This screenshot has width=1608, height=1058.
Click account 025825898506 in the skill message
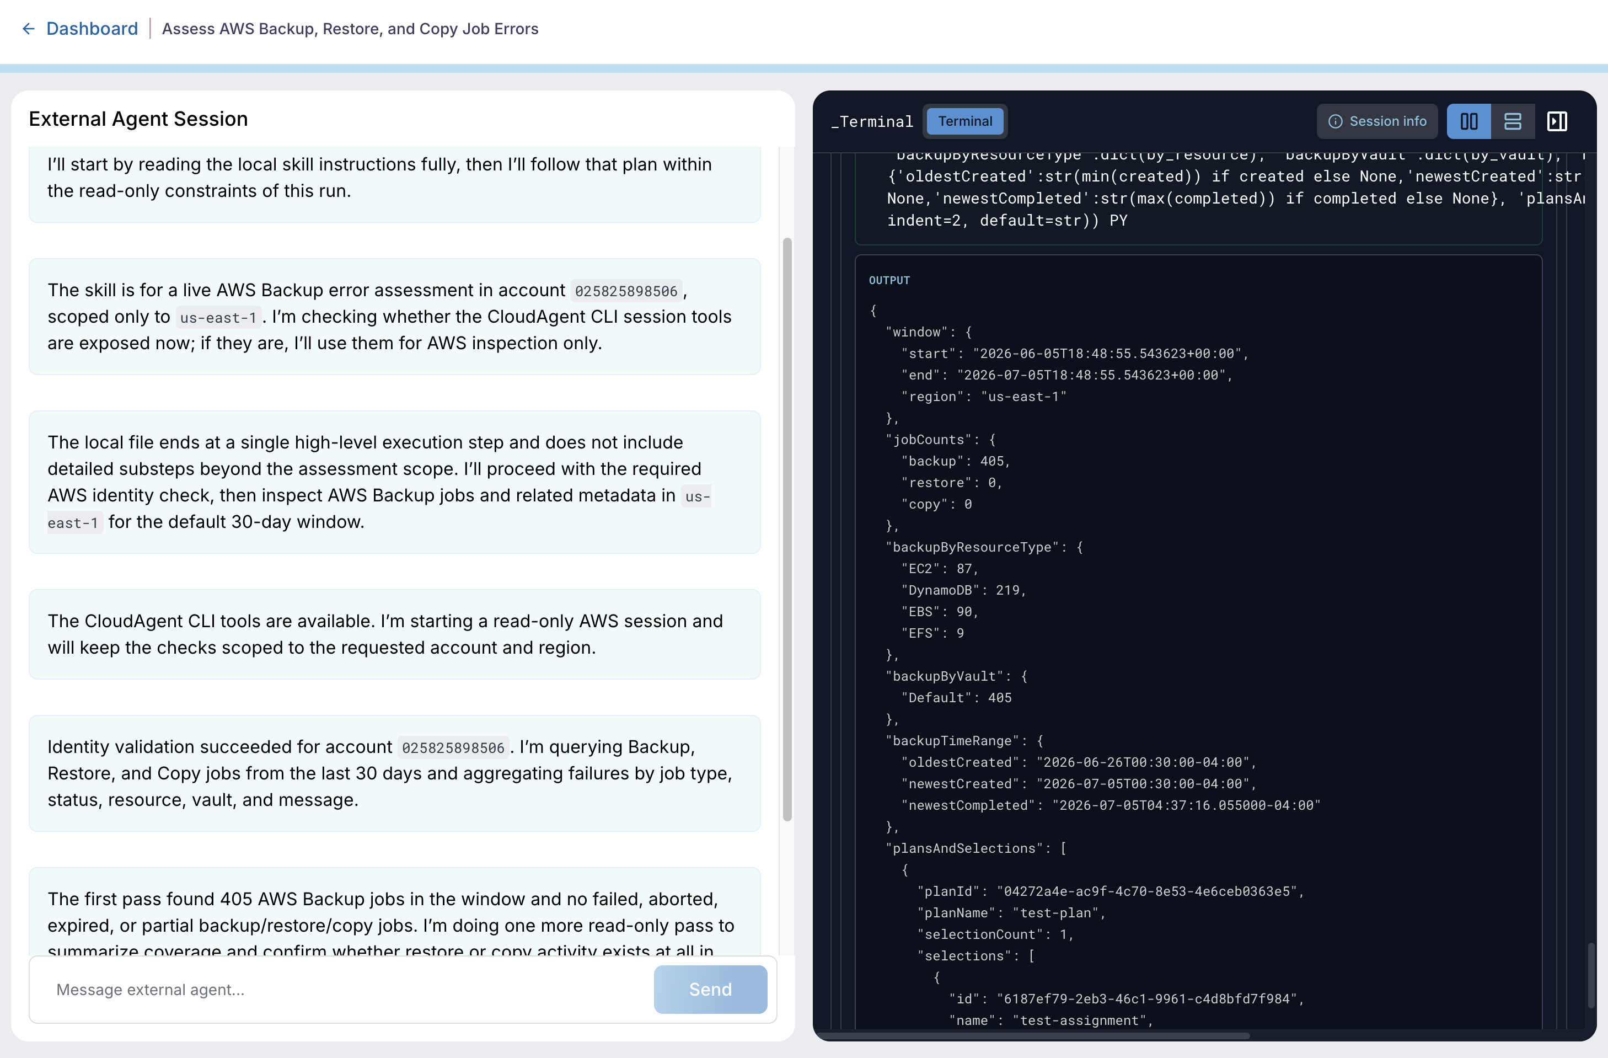click(x=626, y=291)
